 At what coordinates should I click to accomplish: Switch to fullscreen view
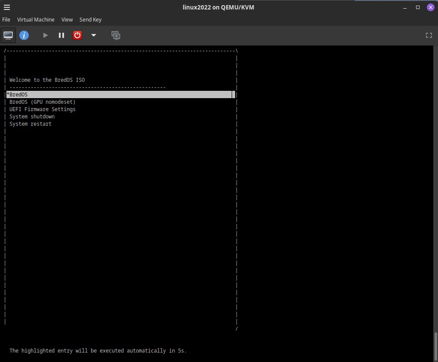click(429, 35)
